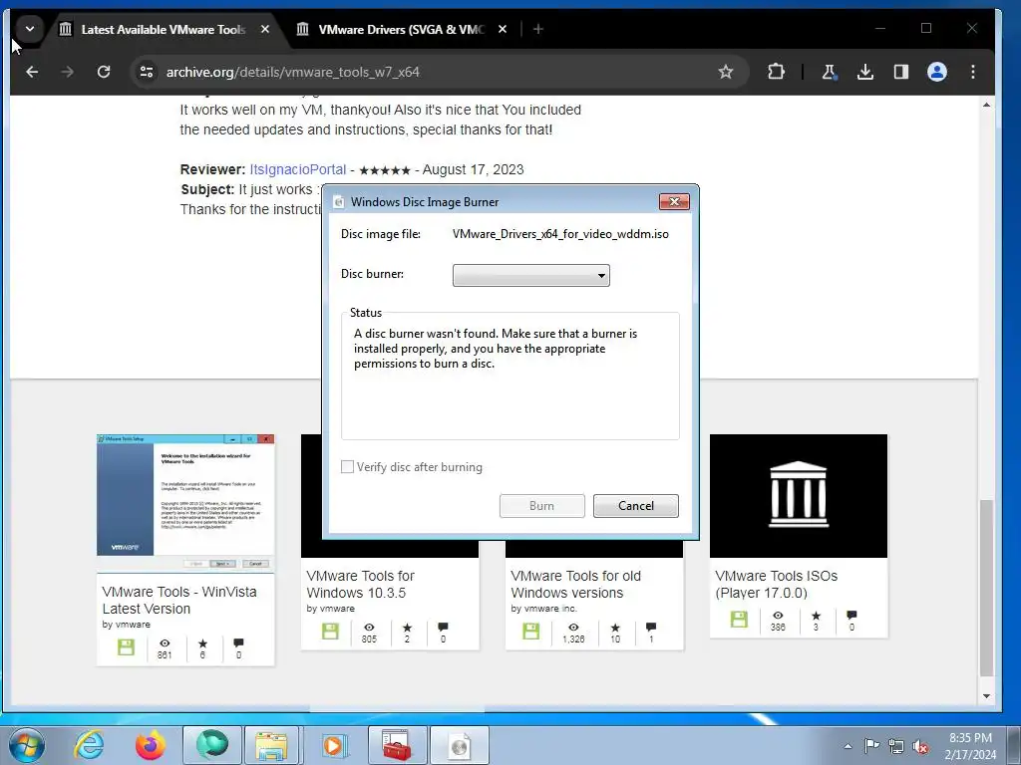Open Windows Media Player from taskbar

(334, 745)
